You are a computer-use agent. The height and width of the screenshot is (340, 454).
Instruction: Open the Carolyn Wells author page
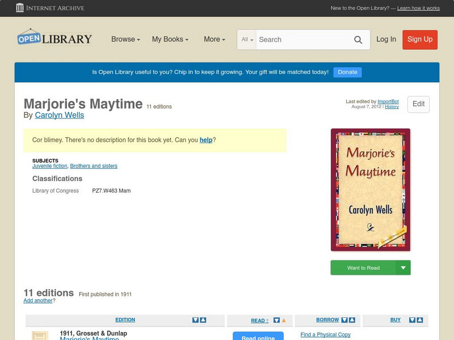[x=59, y=114]
